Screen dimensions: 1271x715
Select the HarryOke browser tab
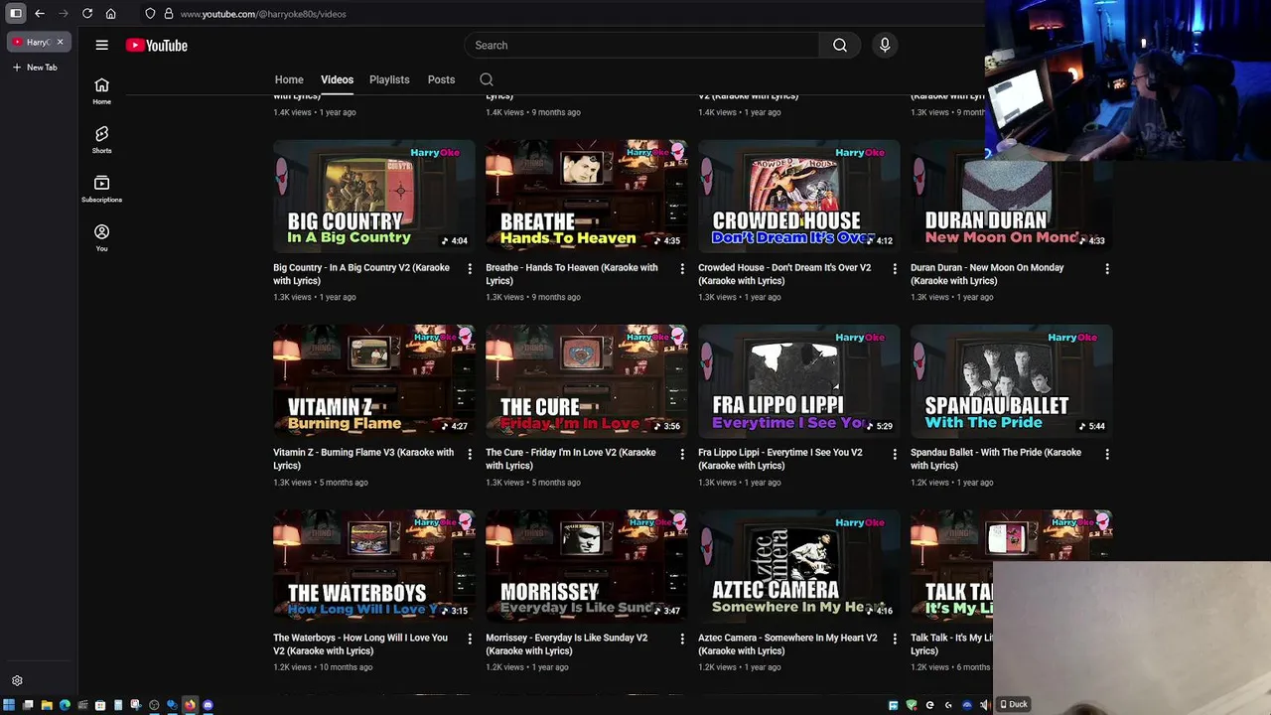point(38,42)
